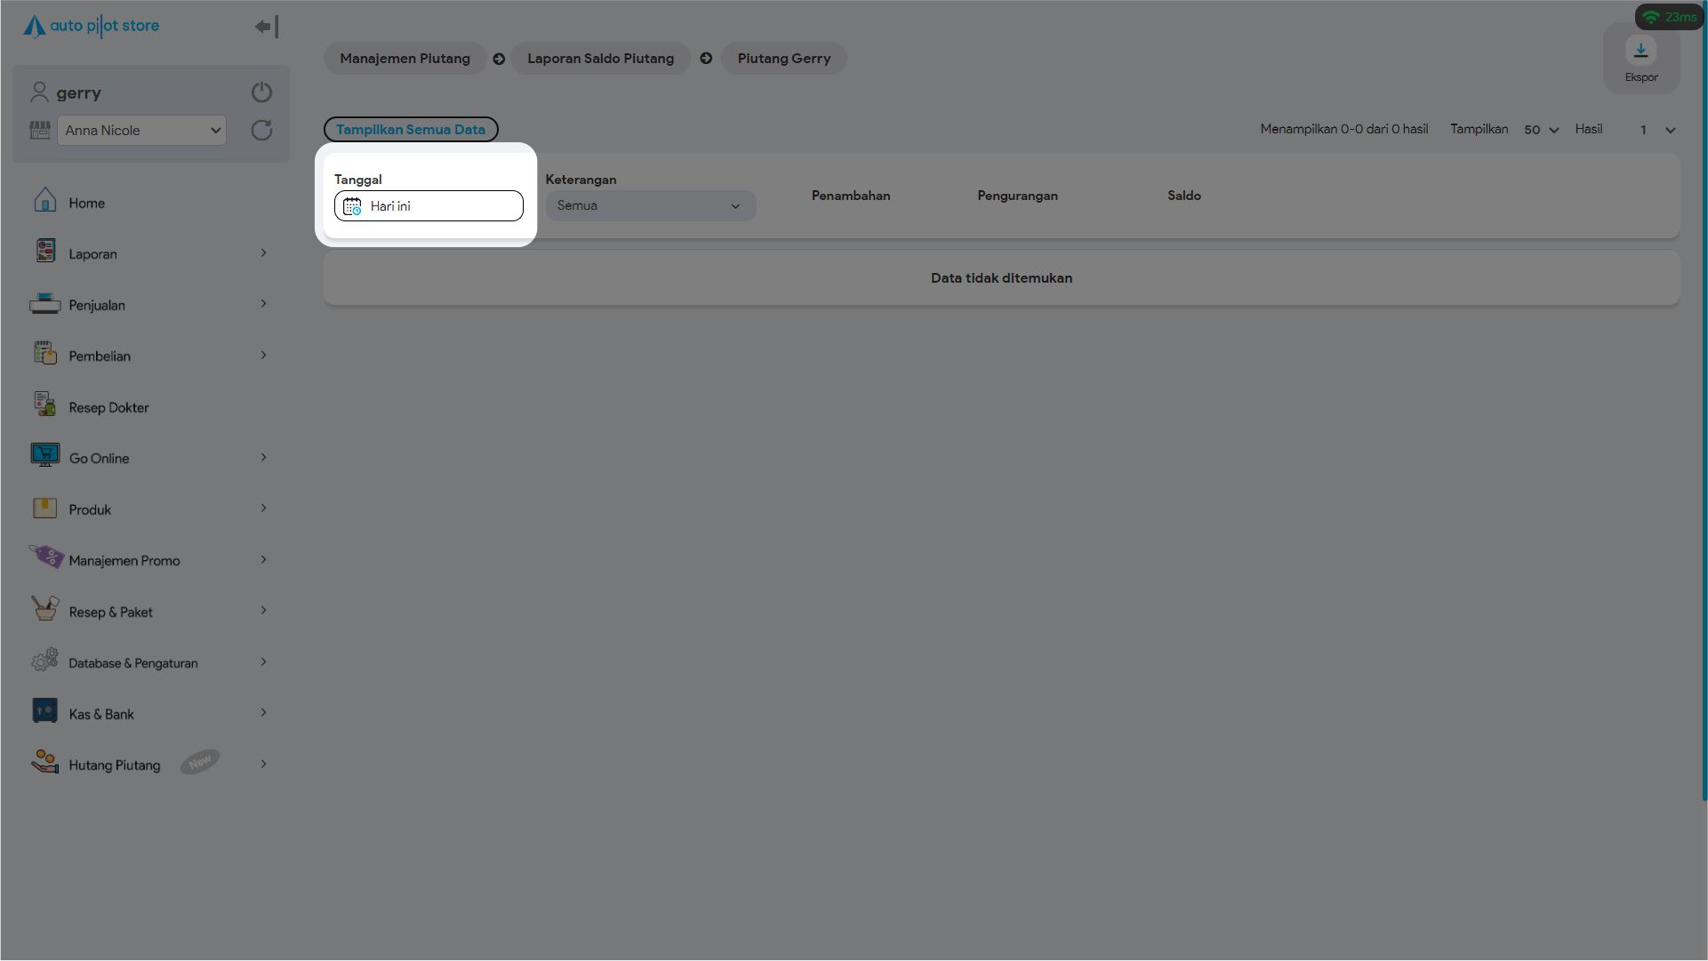Open Home from the sidebar
The image size is (1708, 961).
point(86,204)
